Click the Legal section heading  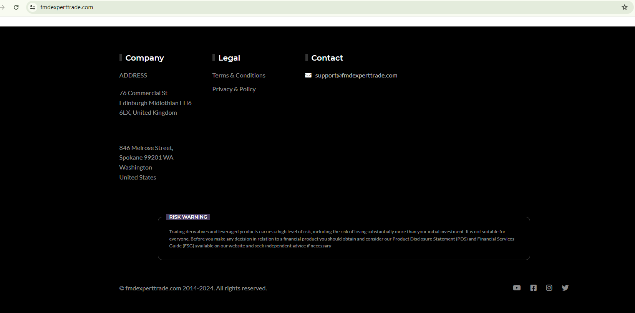tap(229, 58)
